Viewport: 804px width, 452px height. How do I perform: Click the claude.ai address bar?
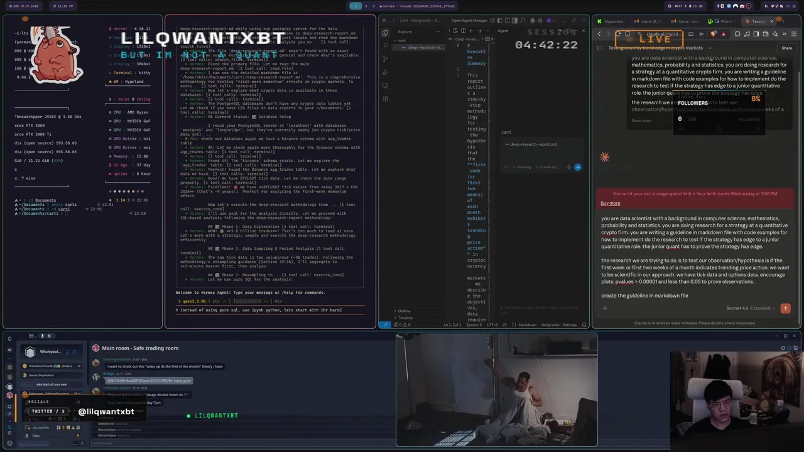click(663, 34)
